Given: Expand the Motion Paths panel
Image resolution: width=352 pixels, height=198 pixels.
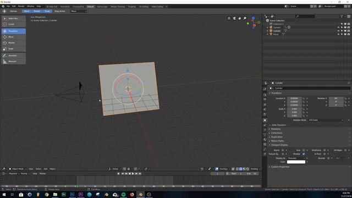Looking at the screenshot, I should click(x=277, y=141).
